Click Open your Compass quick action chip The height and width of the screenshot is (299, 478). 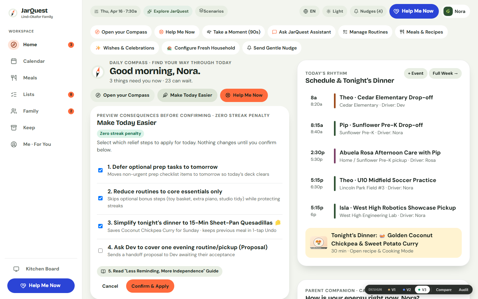coord(121,32)
